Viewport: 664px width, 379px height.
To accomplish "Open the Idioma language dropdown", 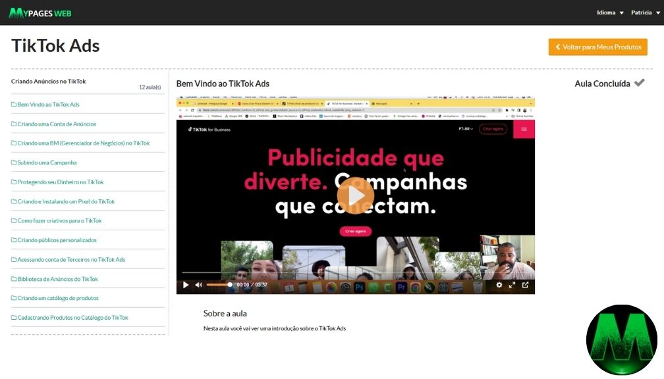I will 610,13.
